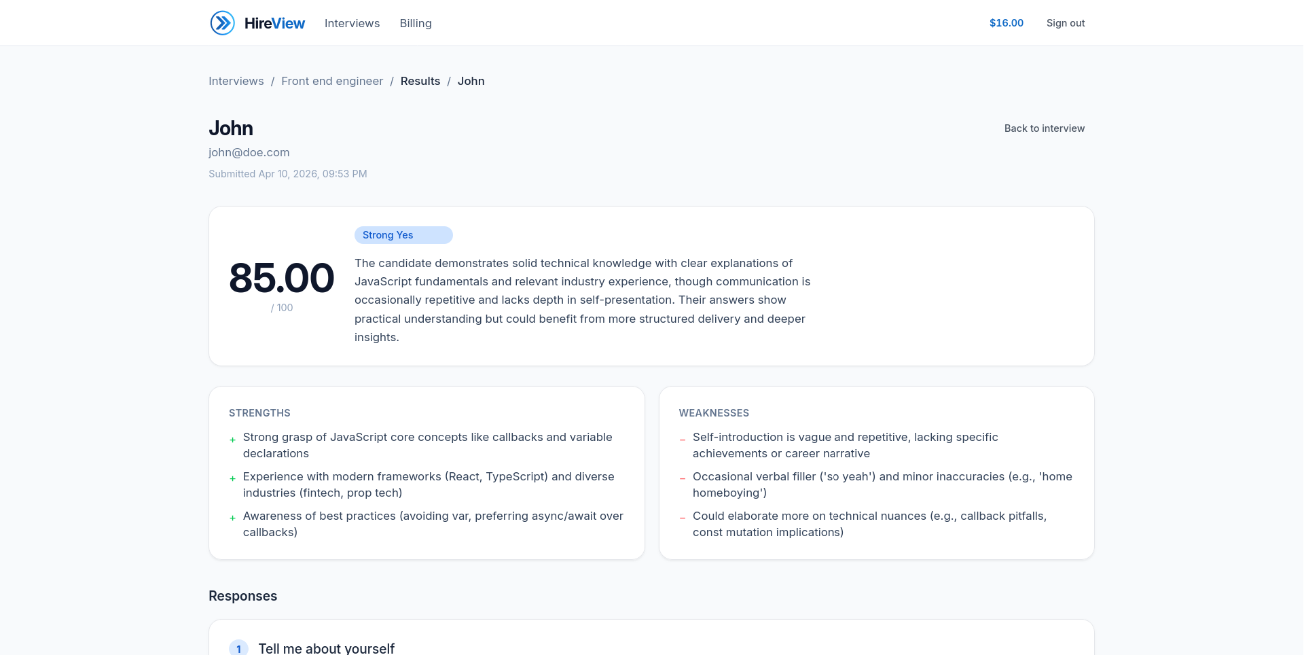The image size is (1304, 655).
Task: Expand the 'Tell me about yourself' response
Action: pos(327,648)
